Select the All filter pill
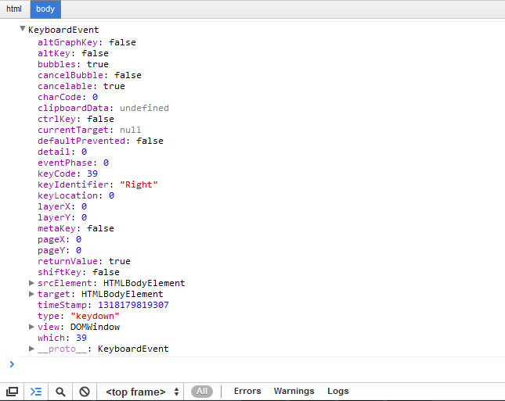Image resolution: width=505 pixels, height=401 pixels. pos(202,392)
